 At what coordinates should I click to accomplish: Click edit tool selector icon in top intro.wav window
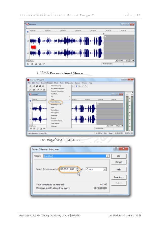tap(28, 32)
